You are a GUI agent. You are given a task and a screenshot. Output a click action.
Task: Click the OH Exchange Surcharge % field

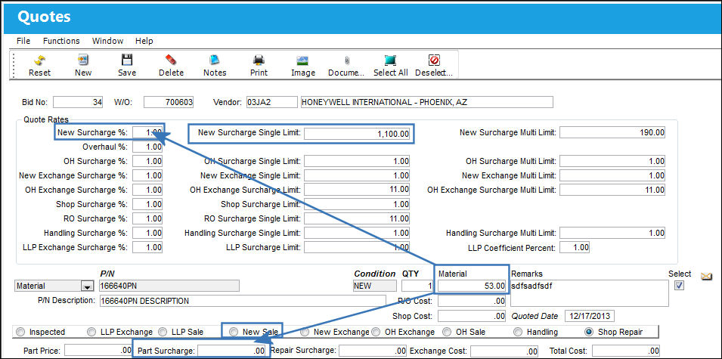point(147,190)
